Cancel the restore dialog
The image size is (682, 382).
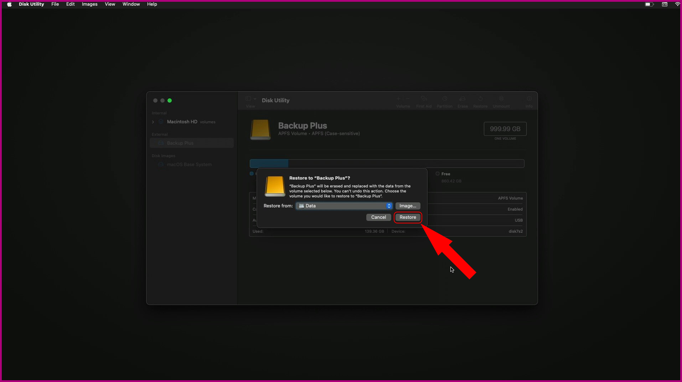(378, 217)
